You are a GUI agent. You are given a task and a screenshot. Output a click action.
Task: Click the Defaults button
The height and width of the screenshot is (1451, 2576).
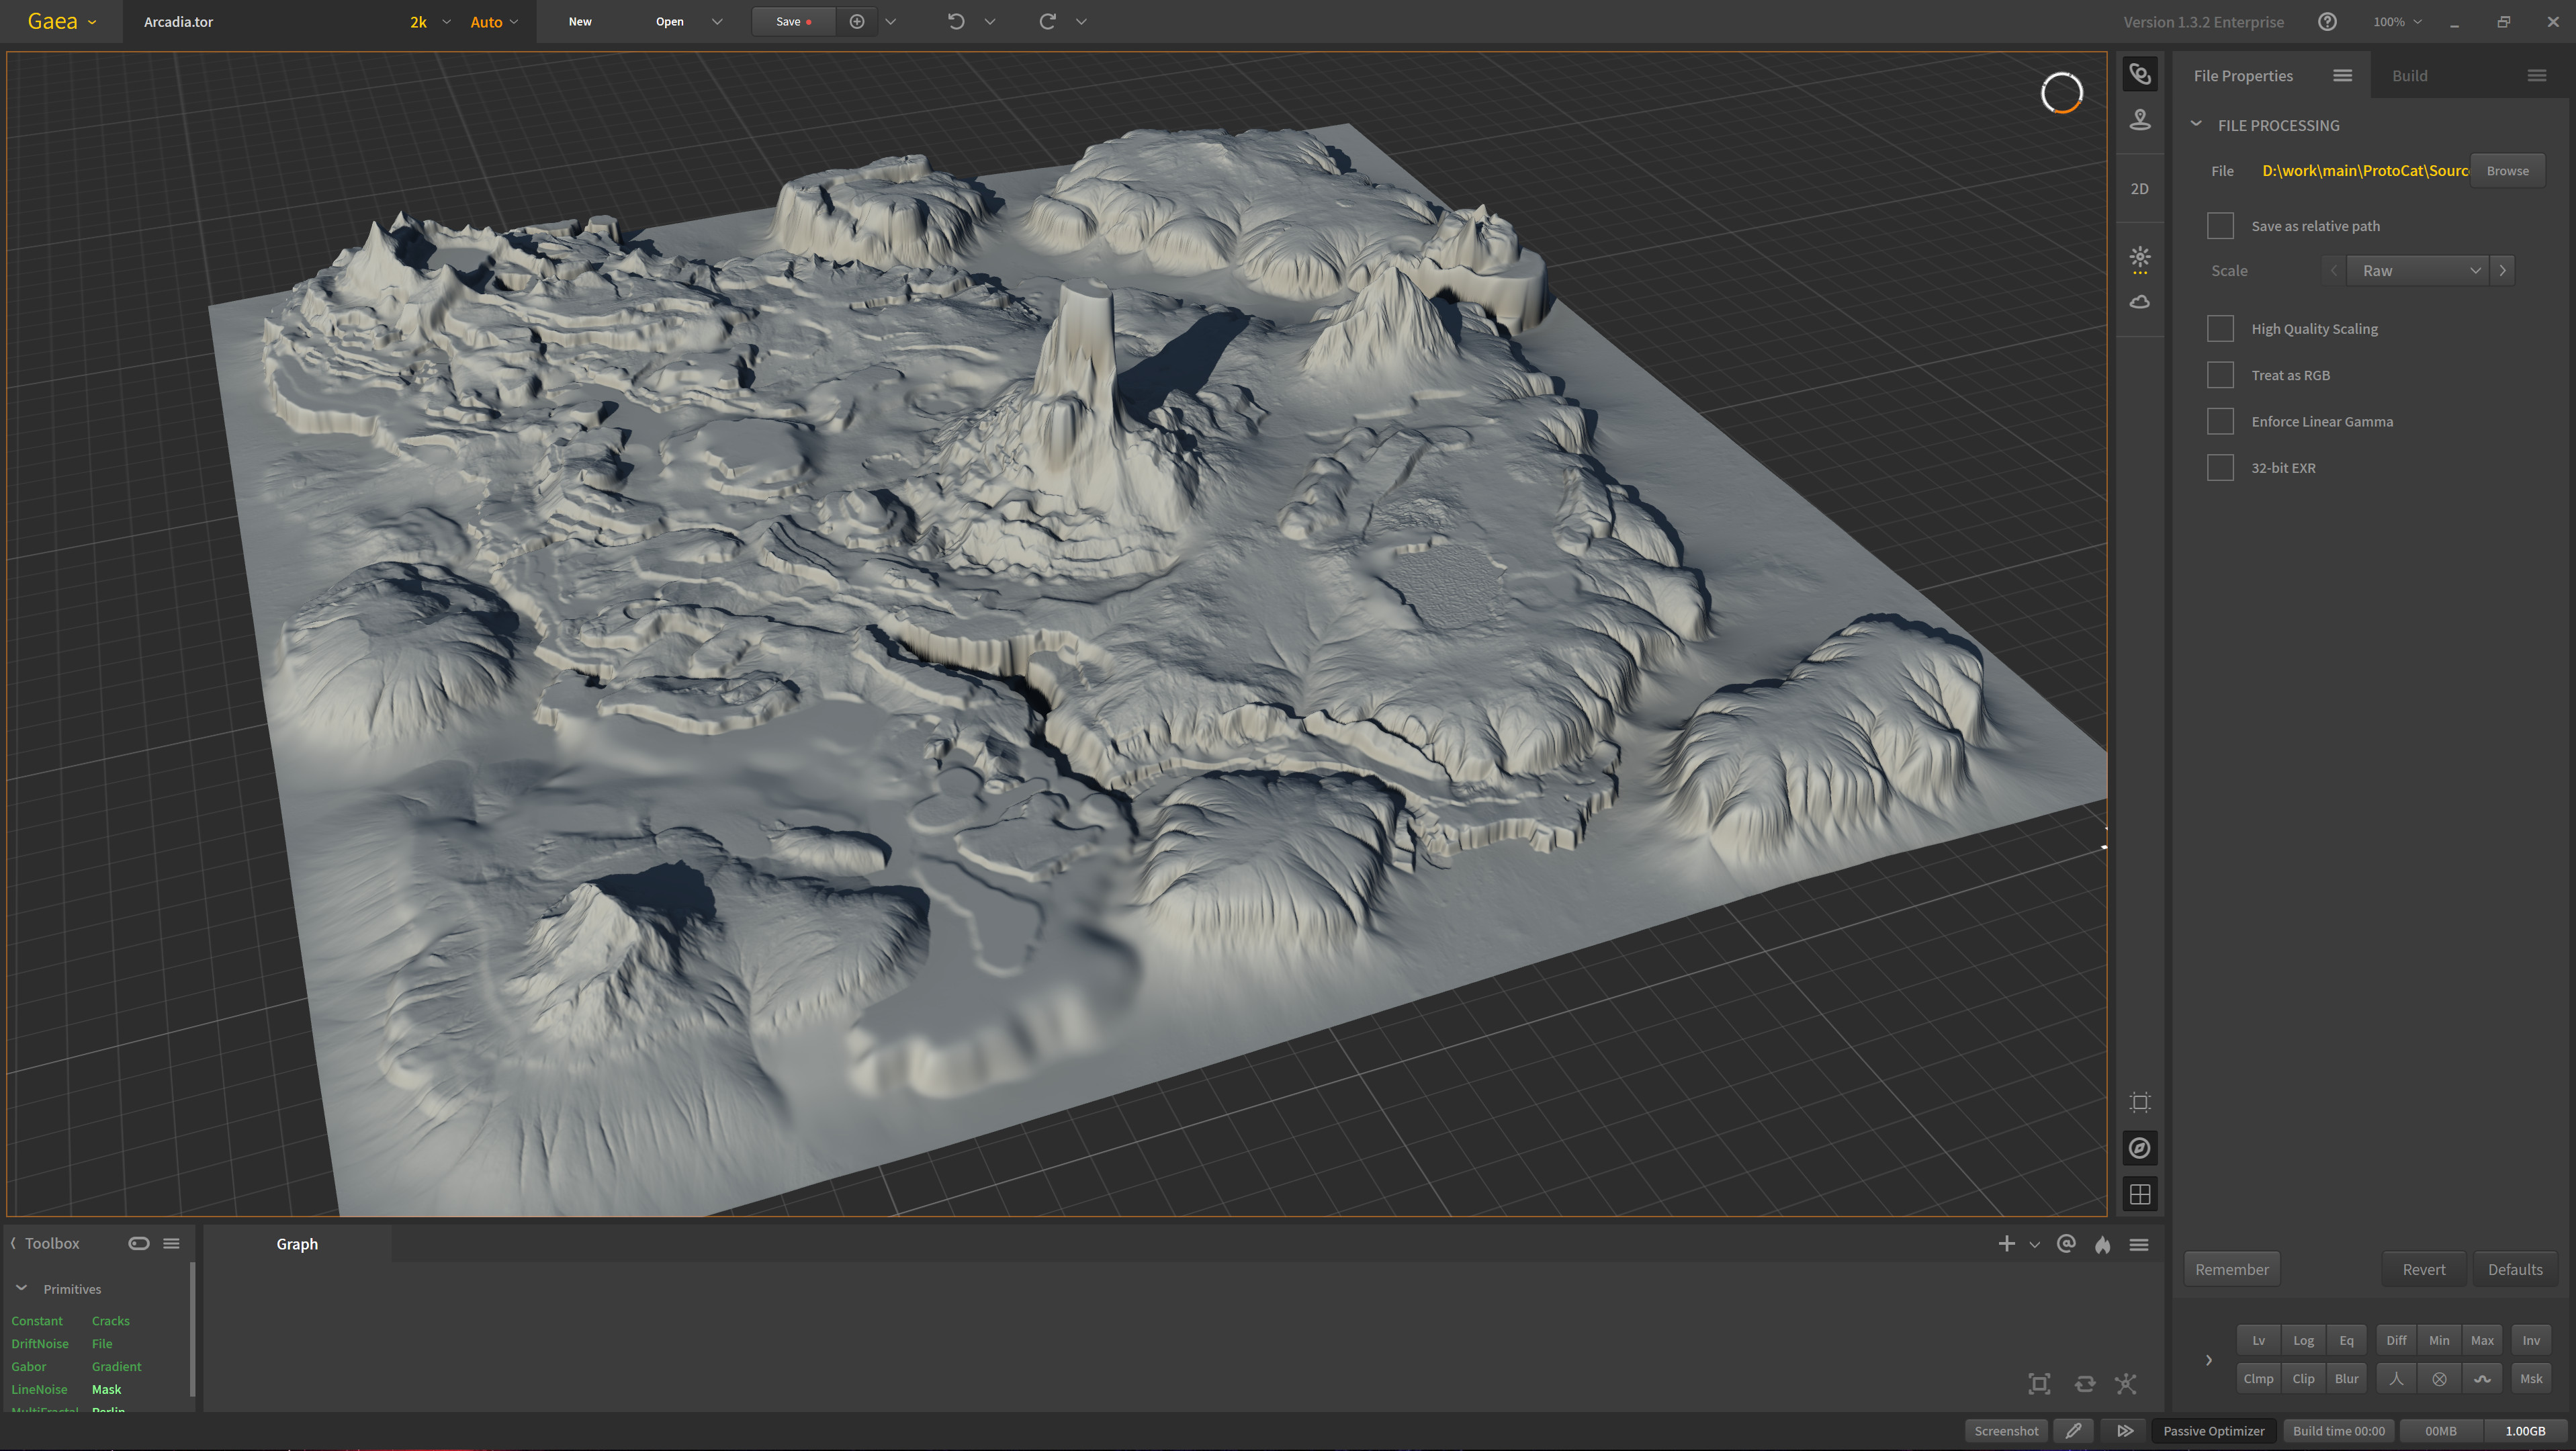pyautogui.click(x=2514, y=1269)
